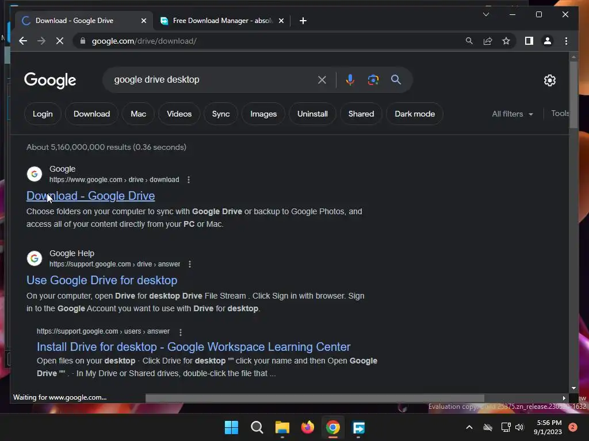Select the Mac filter chip
The height and width of the screenshot is (441, 589).
pyautogui.click(x=138, y=114)
